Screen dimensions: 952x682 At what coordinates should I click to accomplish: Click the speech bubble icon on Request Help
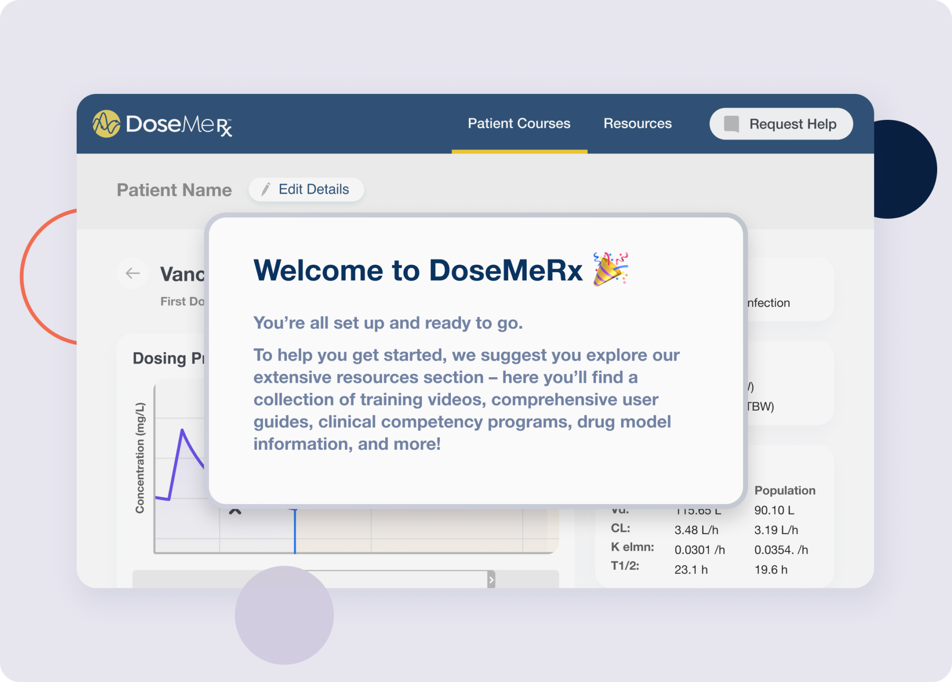tap(731, 124)
